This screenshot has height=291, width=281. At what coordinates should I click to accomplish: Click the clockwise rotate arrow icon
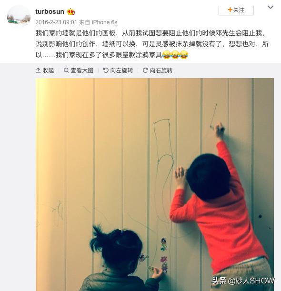[145, 70]
